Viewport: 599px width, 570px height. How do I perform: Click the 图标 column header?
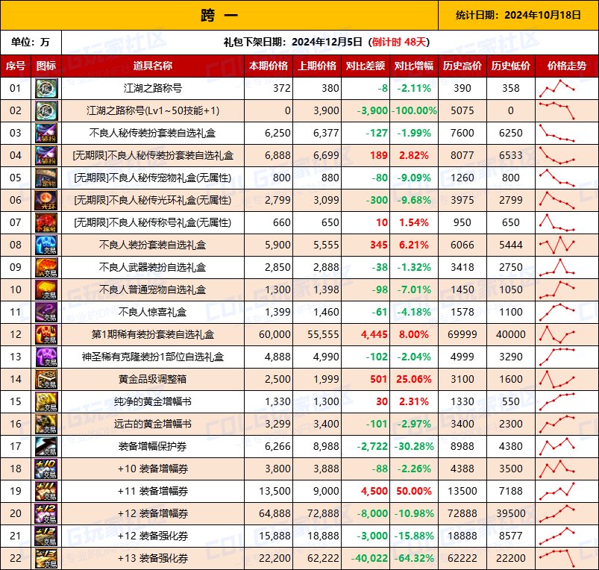(x=46, y=66)
